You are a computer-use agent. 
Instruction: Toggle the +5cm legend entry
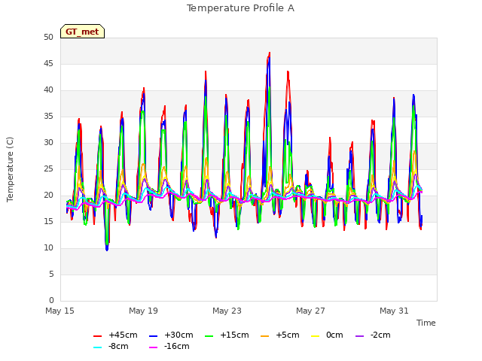click(280, 335)
